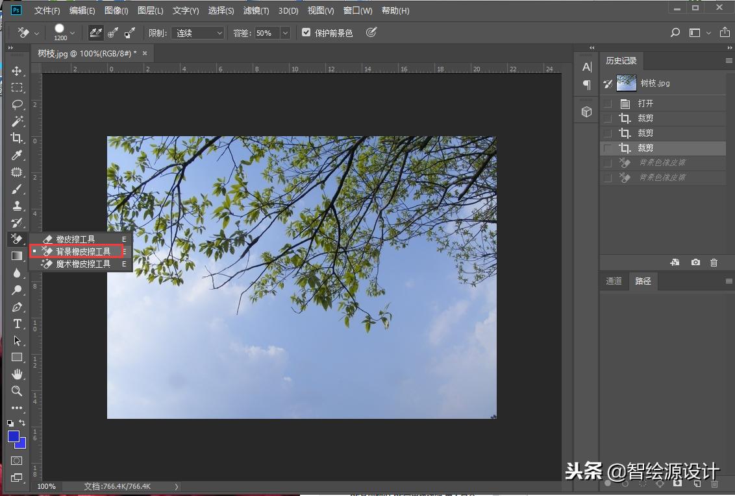735x496 pixels.
Task: Click the 树枝.jpg snapshot thumbnail
Action: coord(625,83)
